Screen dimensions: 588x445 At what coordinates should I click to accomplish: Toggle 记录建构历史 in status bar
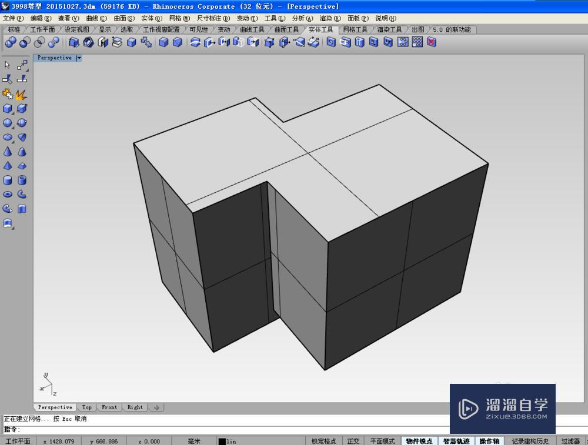530,441
